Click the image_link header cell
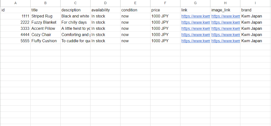 225,10
